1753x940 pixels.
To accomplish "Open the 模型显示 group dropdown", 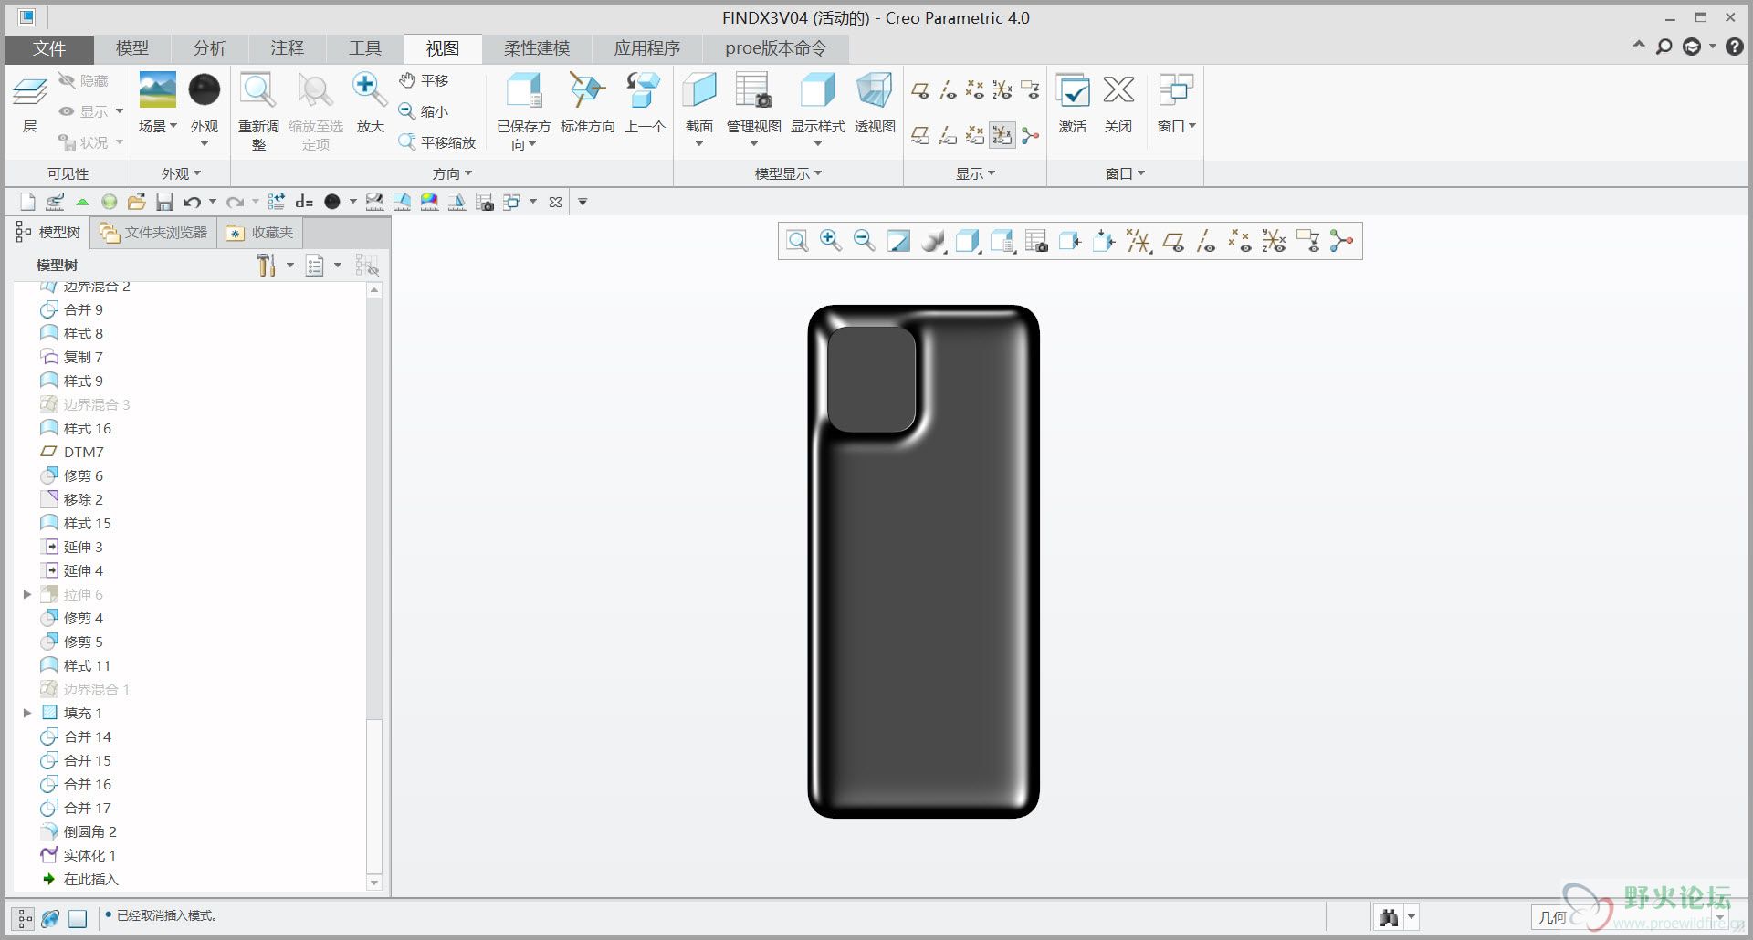I will (x=788, y=173).
